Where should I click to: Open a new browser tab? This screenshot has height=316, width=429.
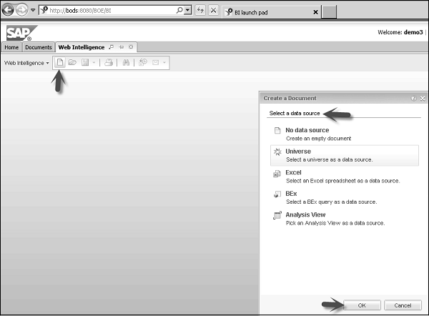329,12
